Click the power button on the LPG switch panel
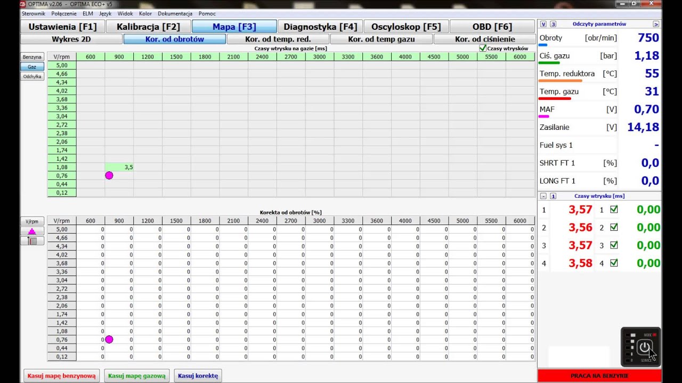This screenshot has width=682, height=383. [645, 348]
